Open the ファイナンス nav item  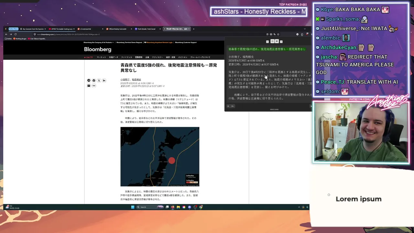(126, 57)
